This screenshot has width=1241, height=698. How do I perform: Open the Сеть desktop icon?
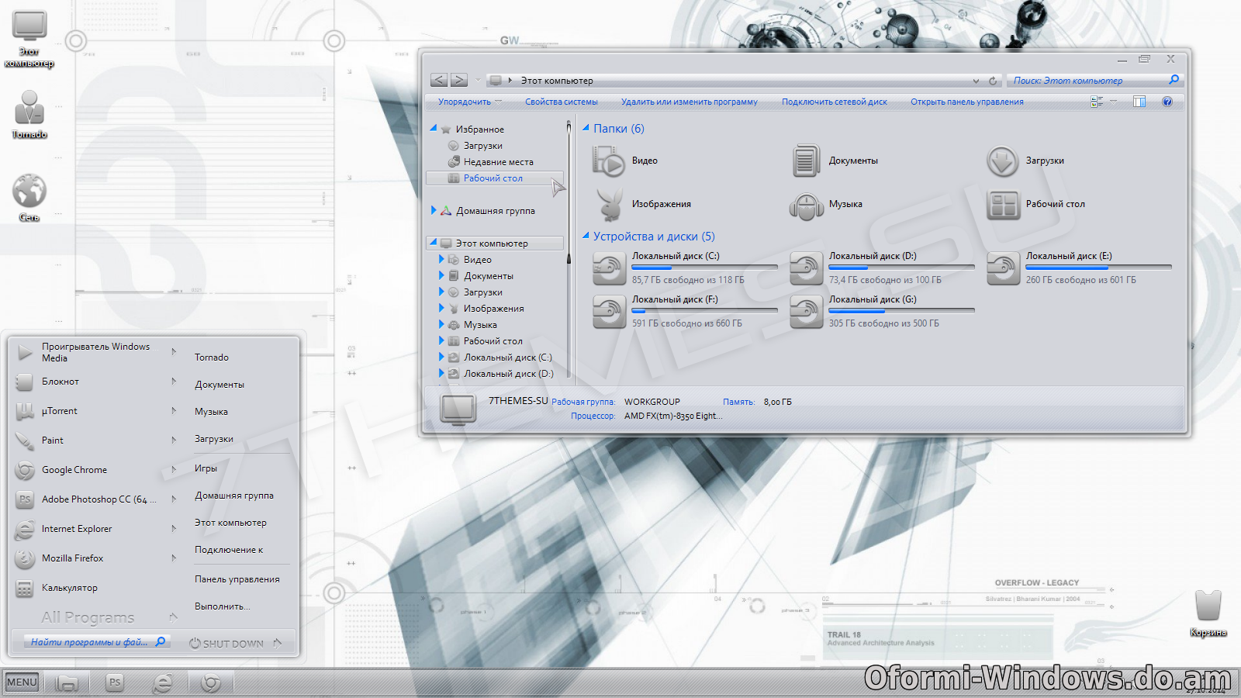click(29, 197)
